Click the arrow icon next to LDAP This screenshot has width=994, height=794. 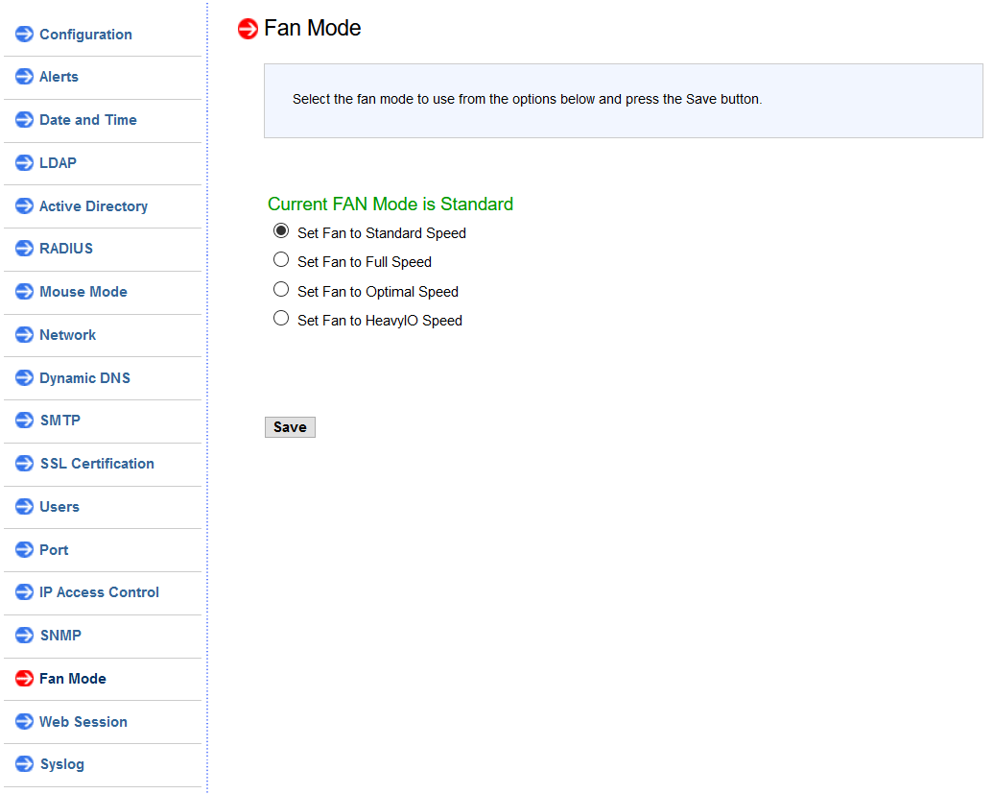[x=24, y=163]
